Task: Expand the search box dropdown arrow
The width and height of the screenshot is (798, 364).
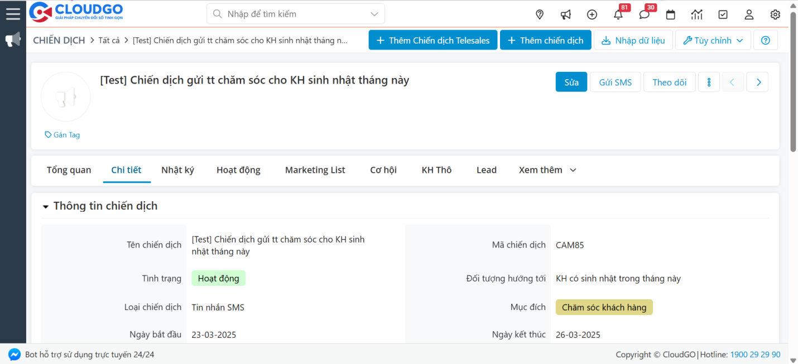Action: (x=374, y=14)
